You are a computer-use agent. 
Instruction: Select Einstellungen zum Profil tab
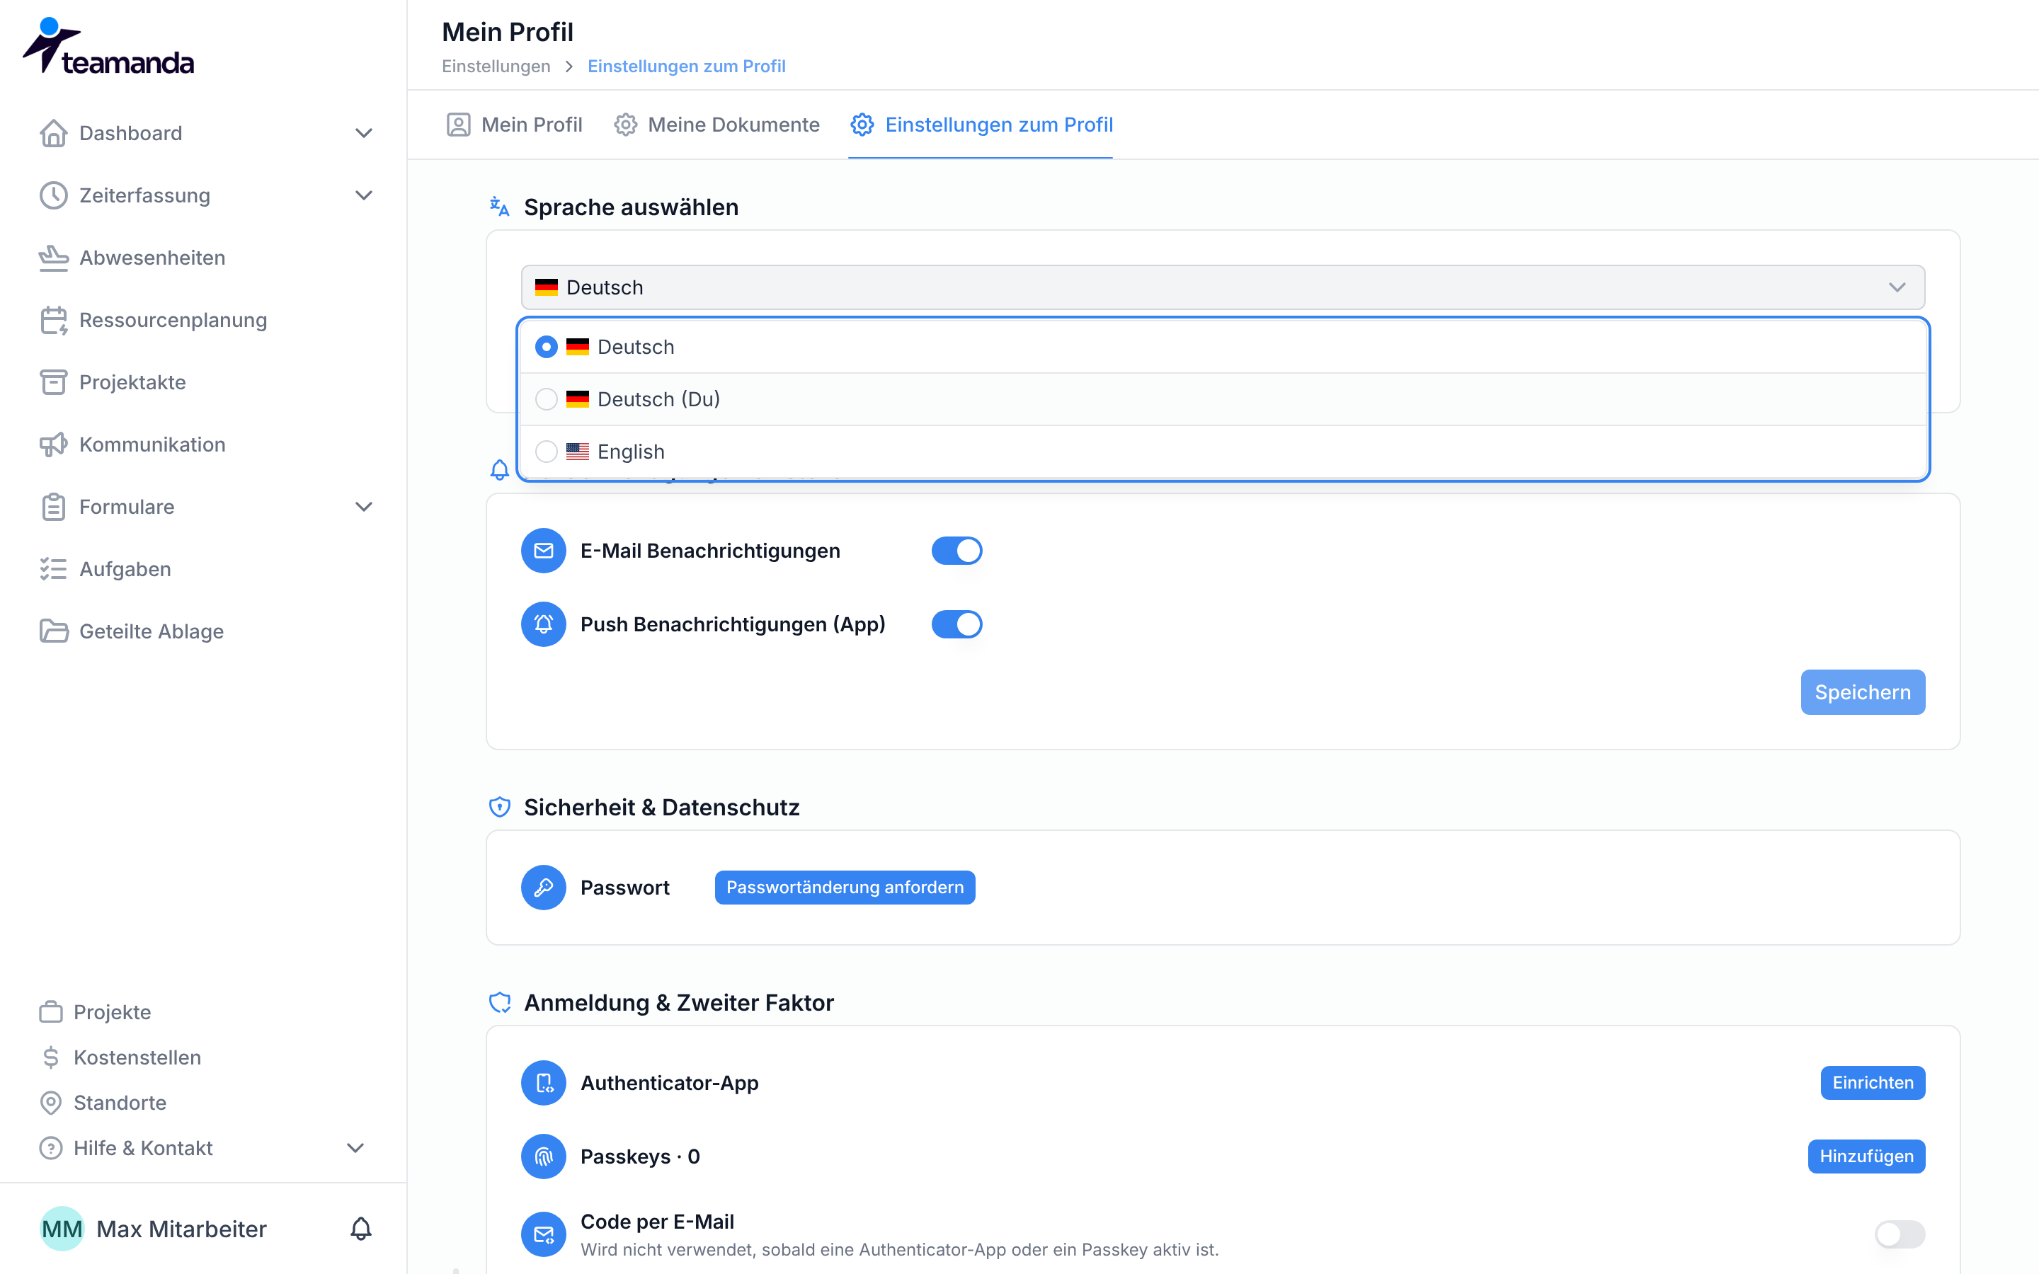pyautogui.click(x=981, y=125)
